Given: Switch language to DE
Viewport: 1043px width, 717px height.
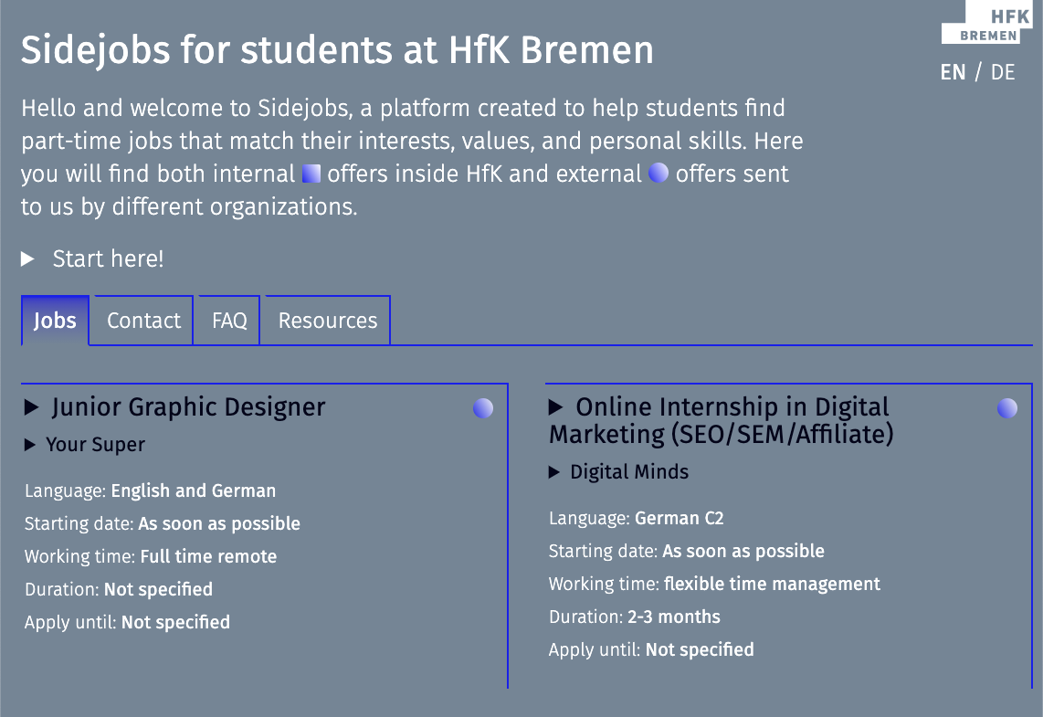Looking at the screenshot, I should 1003,72.
